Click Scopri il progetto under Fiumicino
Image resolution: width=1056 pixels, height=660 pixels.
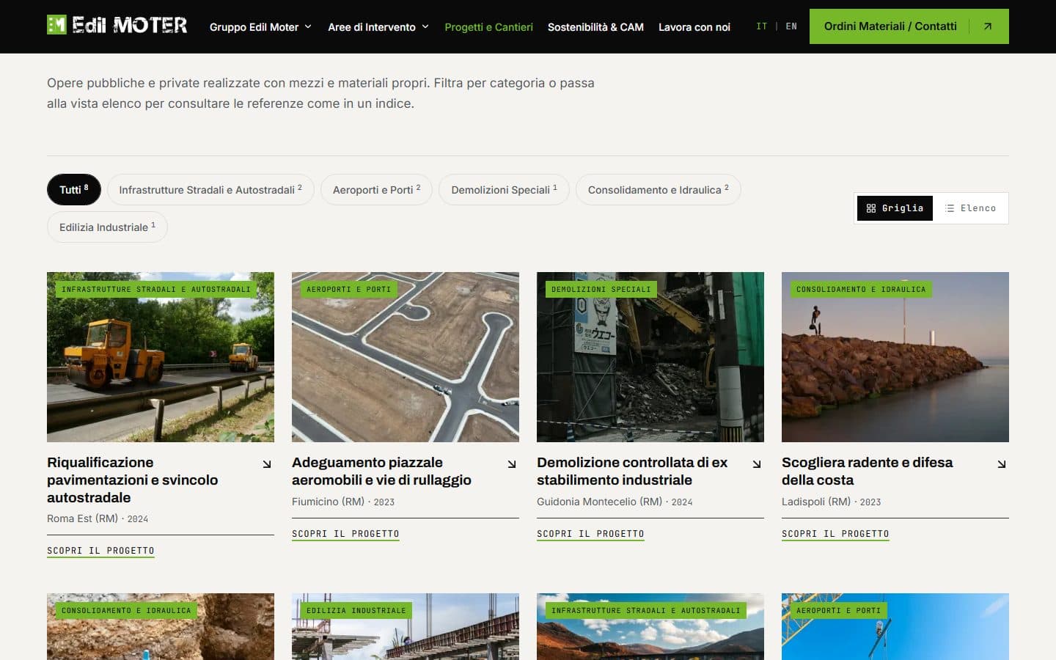[x=345, y=534]
